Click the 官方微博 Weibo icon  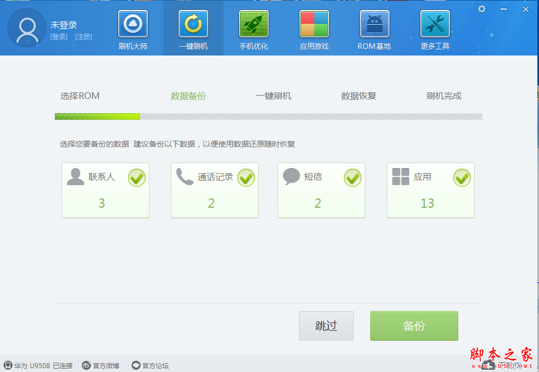point(86,365)
